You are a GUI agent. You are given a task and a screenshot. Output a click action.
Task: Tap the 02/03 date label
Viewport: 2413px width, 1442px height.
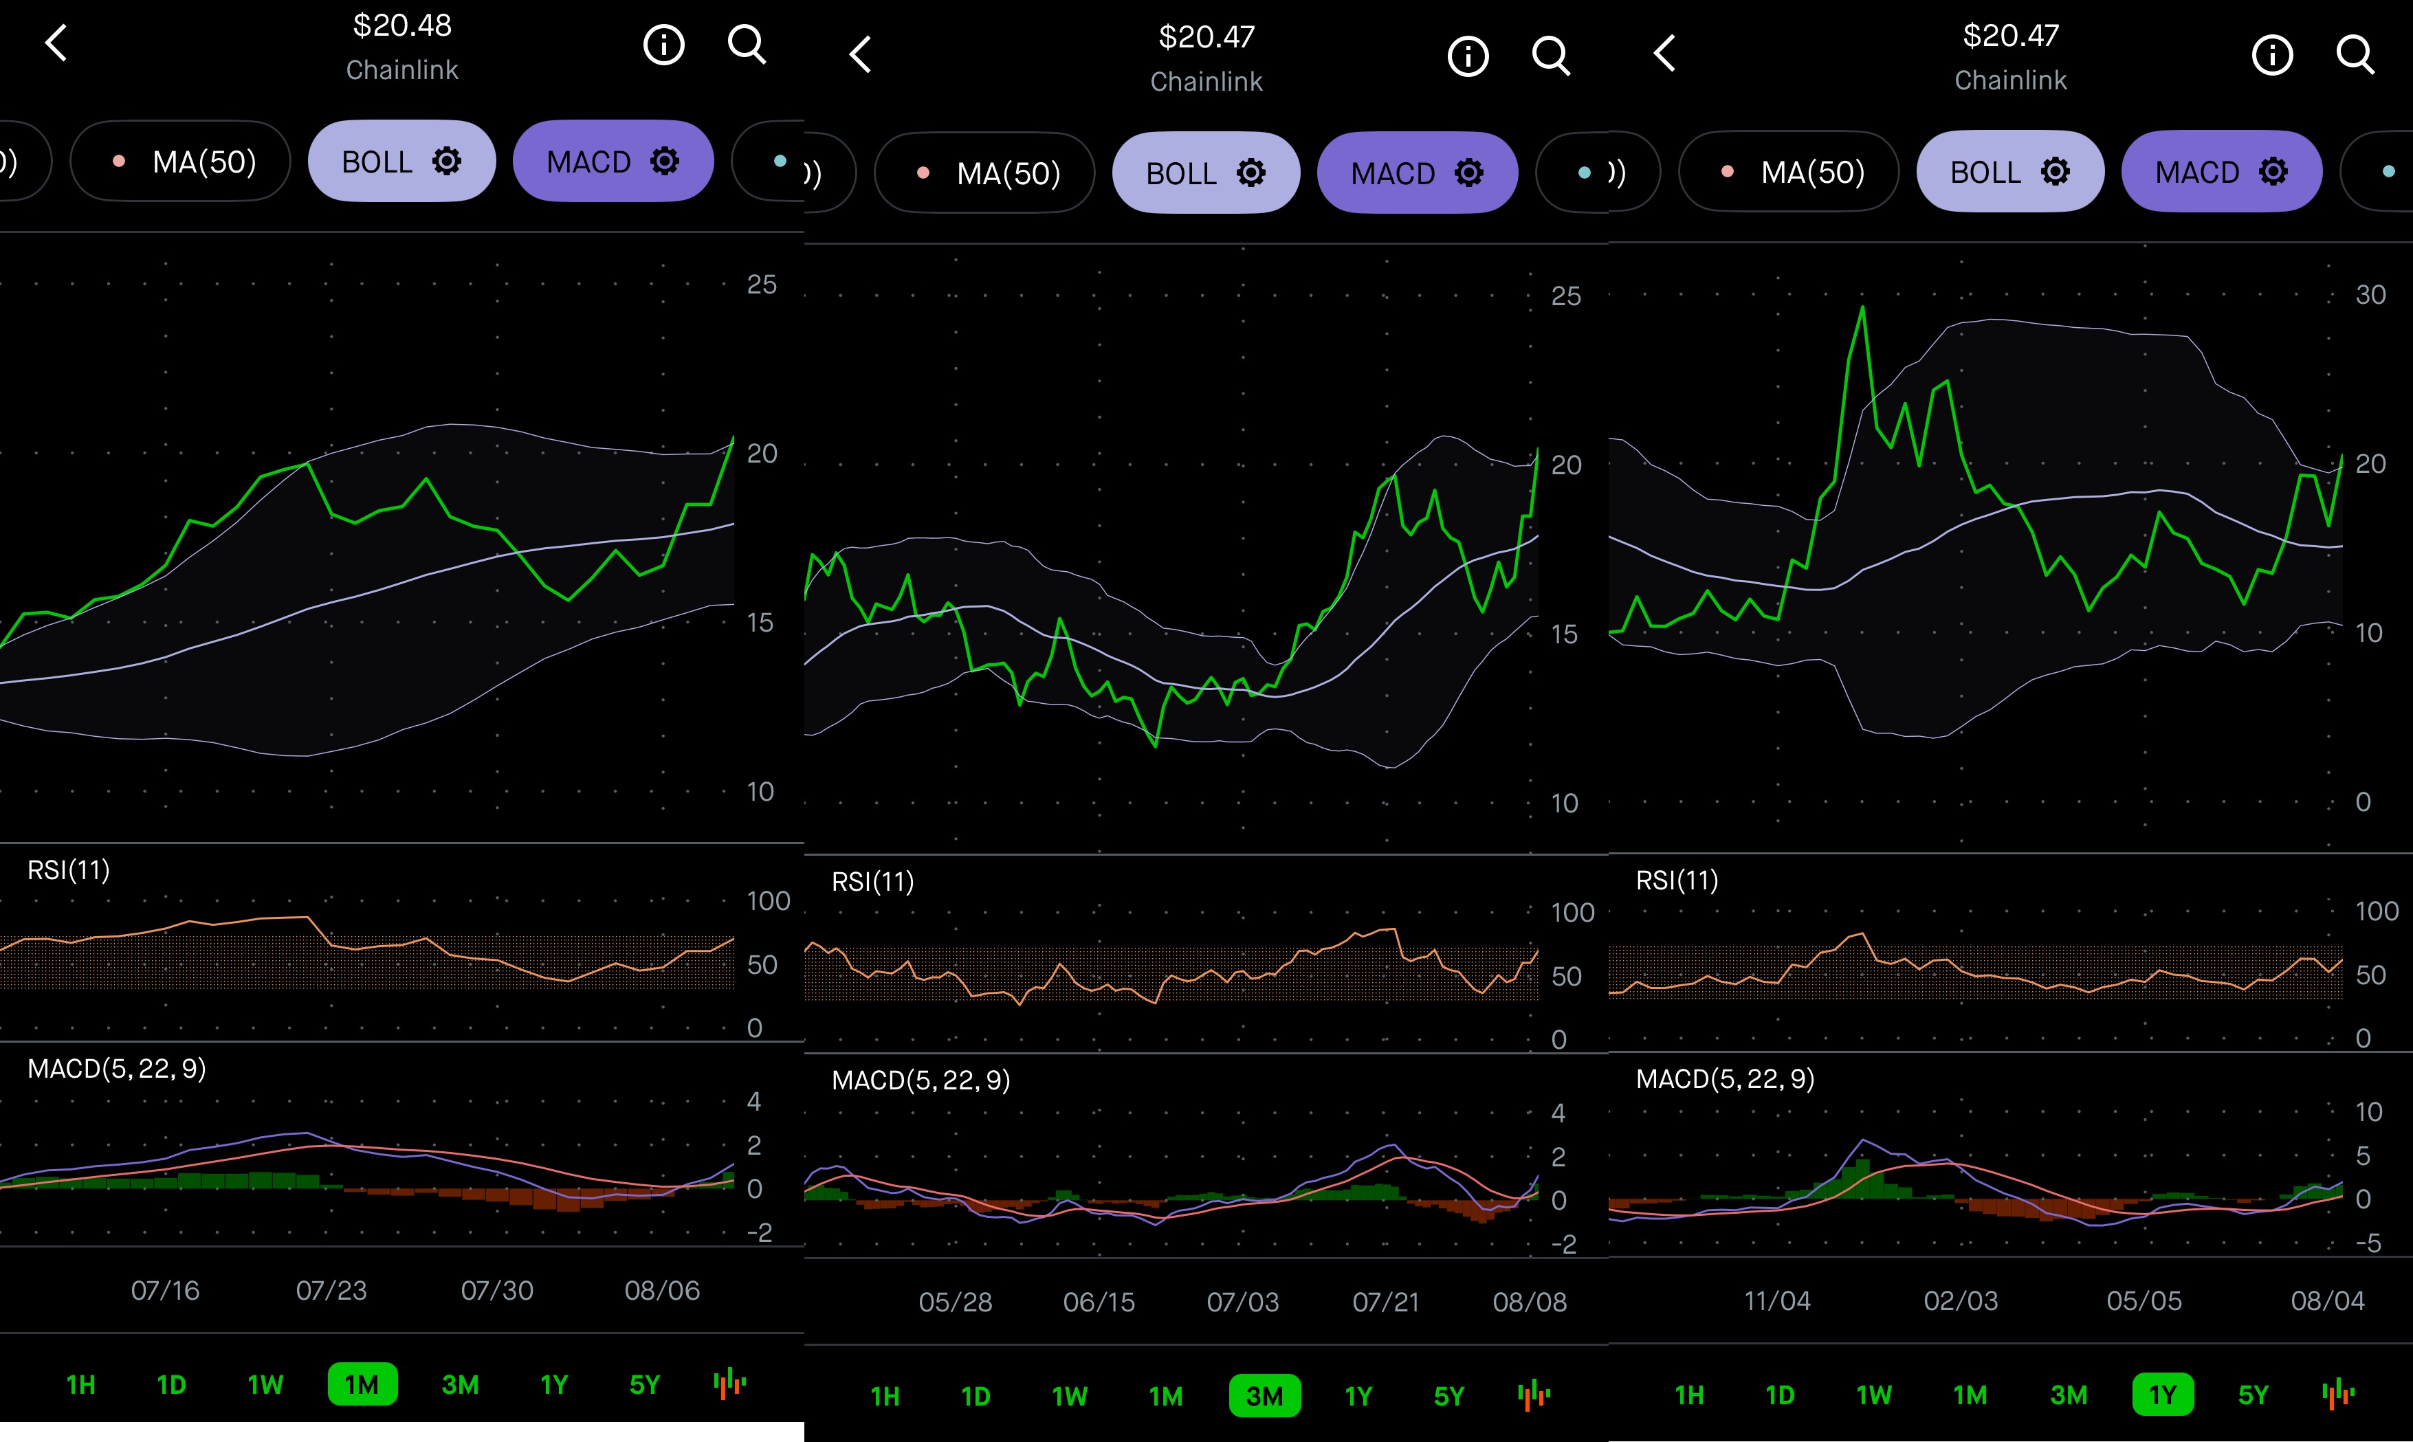tap(1961, 1300)
